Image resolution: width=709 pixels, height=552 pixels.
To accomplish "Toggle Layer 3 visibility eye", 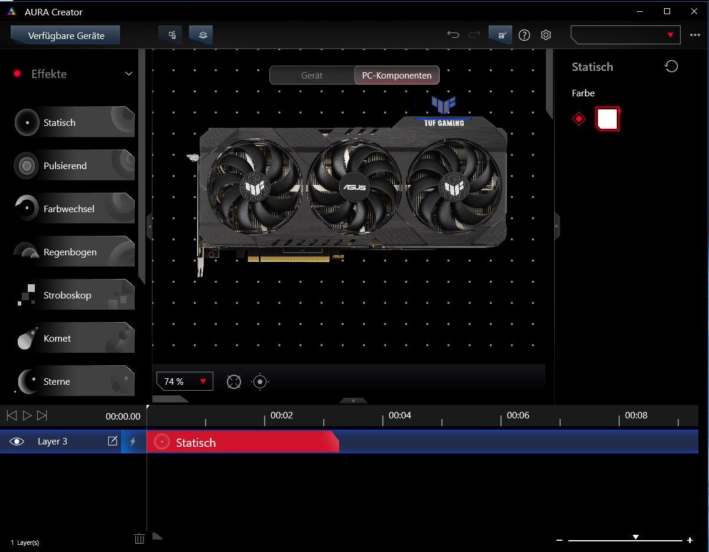I will (x=17, y=441).
